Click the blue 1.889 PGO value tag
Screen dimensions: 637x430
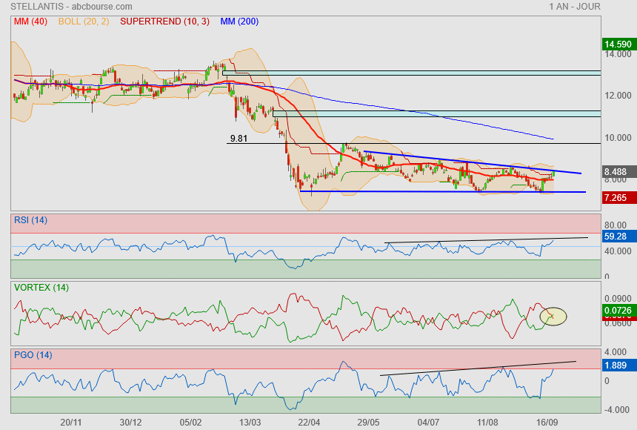coord(618,365)
